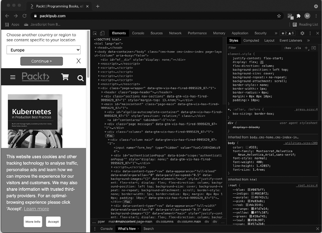Screen dimensions: 322x233
Task: Open the Chrome extensions puzzle icon
Action: click(x=299, y=16)
